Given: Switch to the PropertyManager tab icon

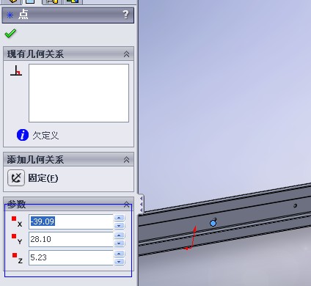Looking at the screenshot, I should 31,2.
